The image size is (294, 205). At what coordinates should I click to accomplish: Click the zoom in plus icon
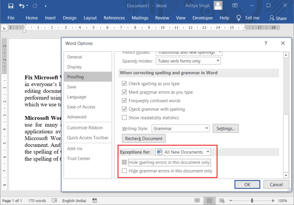[x=273, y=201]
